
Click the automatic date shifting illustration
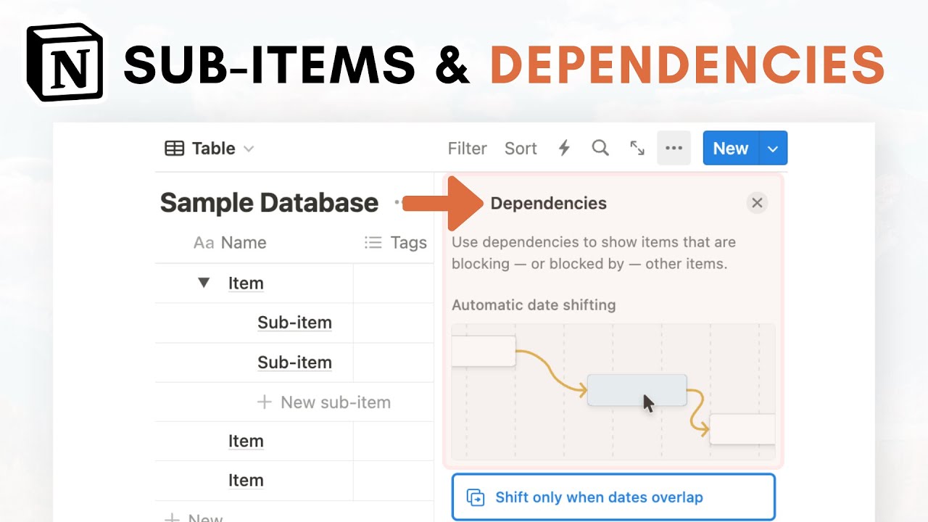coord(613,391)
